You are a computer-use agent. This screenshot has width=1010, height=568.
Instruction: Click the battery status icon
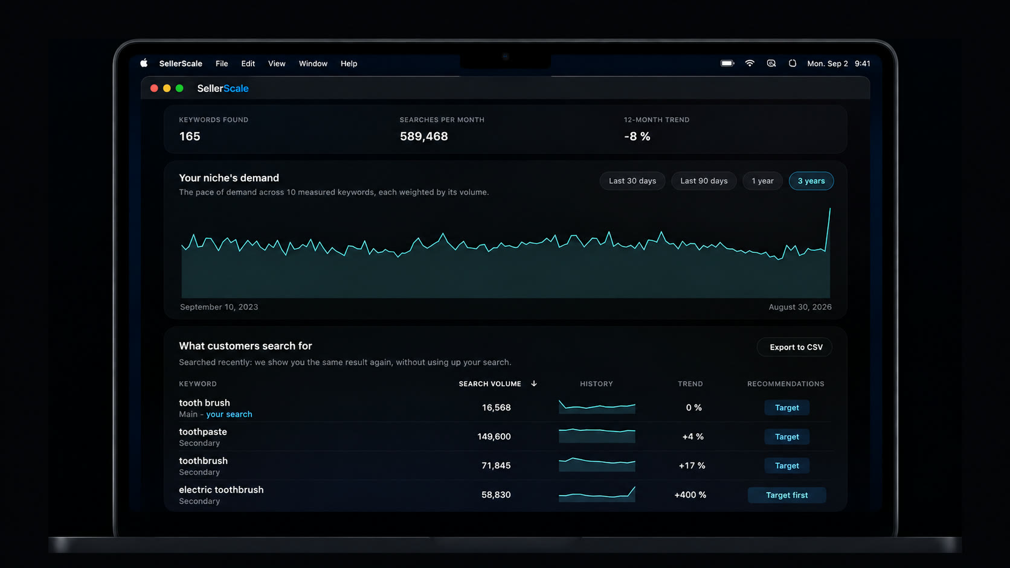pyautogui.click(x=727, y=63)
